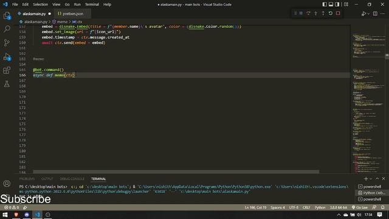Switch to the DEBUG CONSOLE panel tab
Image resolution: width=389 pixels, height=219 pixels.
(x=72, y=179)
